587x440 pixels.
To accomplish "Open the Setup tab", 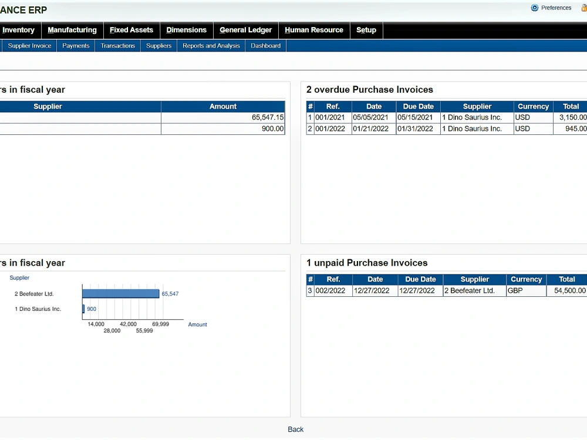I will [x=366, y=30].
